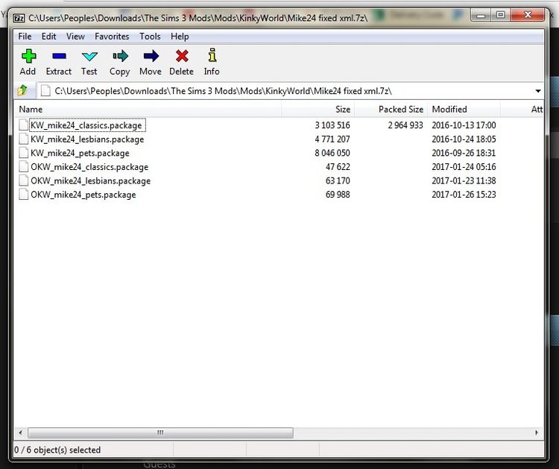Click file icon of OKW_mike24_classics.package
Viewport: 559px width, 469px height.
point(24,166)
